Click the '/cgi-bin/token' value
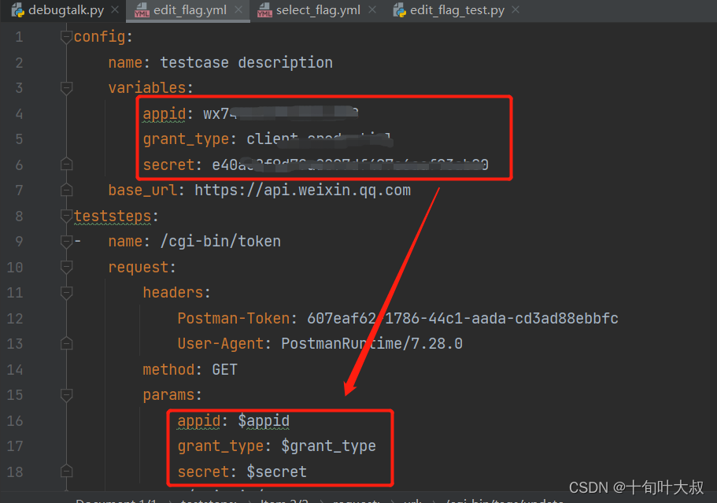The image size is (717, 503). point(220,242)
